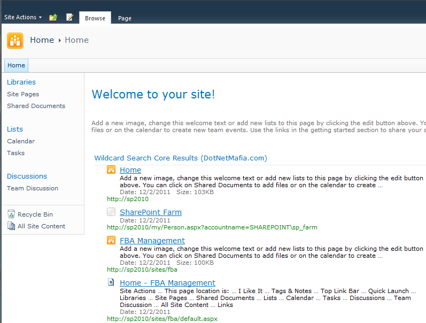
Task: Click the orange site logo icon
Action: tap(15, 41)
